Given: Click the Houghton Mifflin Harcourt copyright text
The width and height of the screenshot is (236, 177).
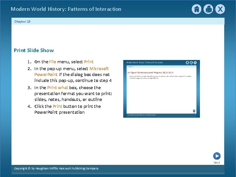Looking at the screenshot, I should 56,168.
